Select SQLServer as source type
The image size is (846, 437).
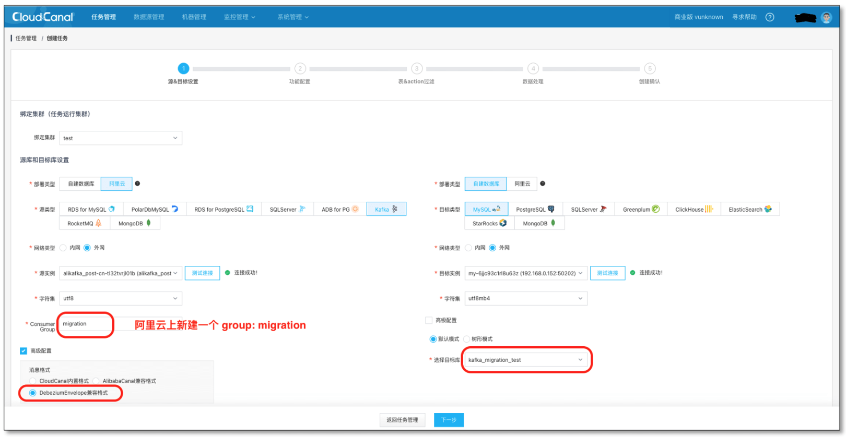[287, 209]
